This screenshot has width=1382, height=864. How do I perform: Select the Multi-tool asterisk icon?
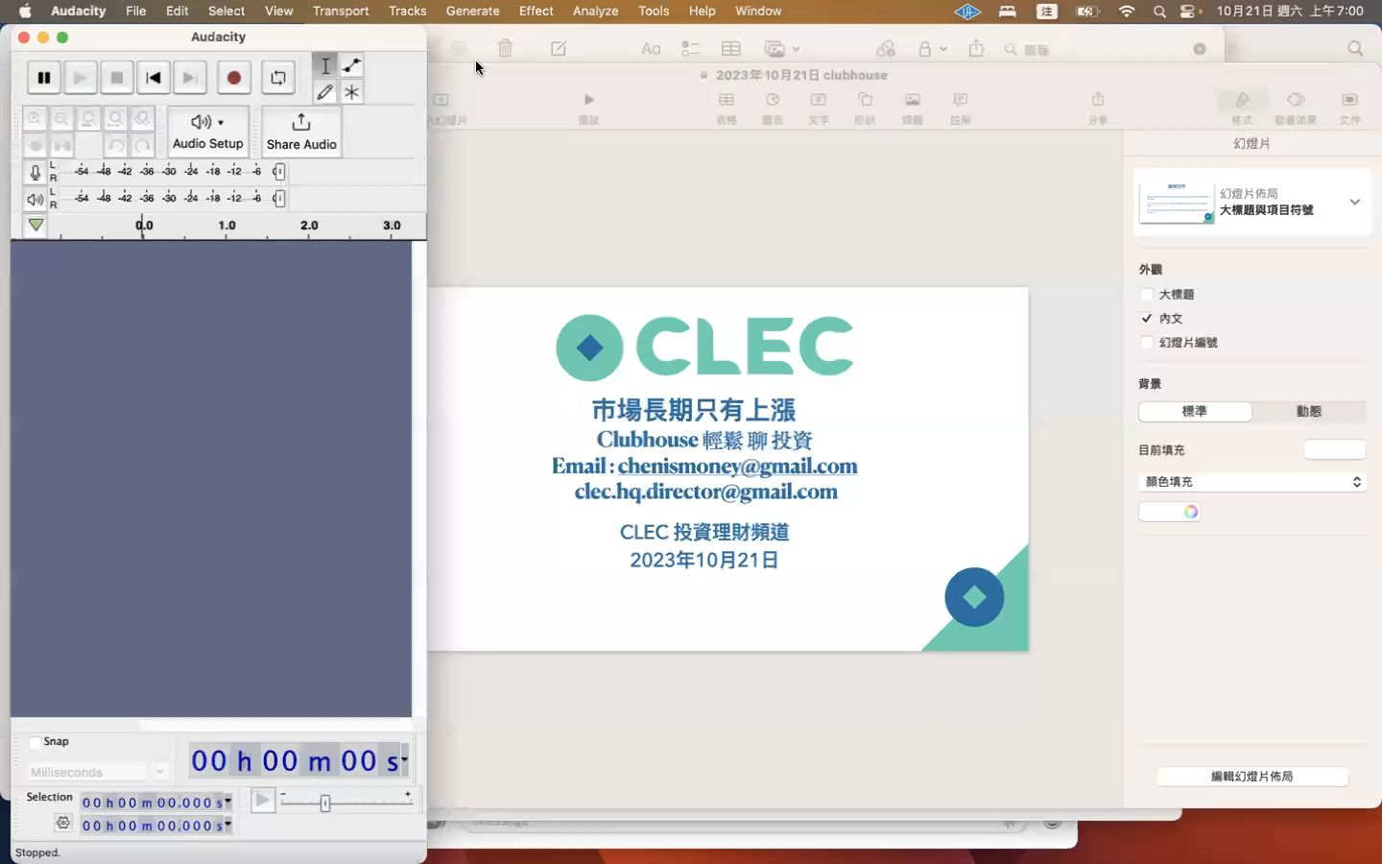click(x=352, y=92)
